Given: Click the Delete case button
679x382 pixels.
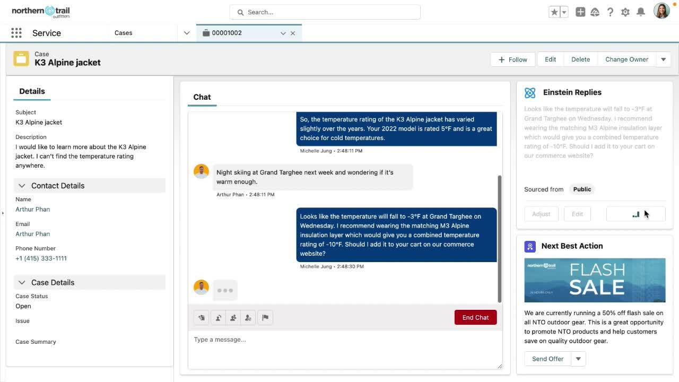Looking at the screenshot, I should click(x=580, y=59).
